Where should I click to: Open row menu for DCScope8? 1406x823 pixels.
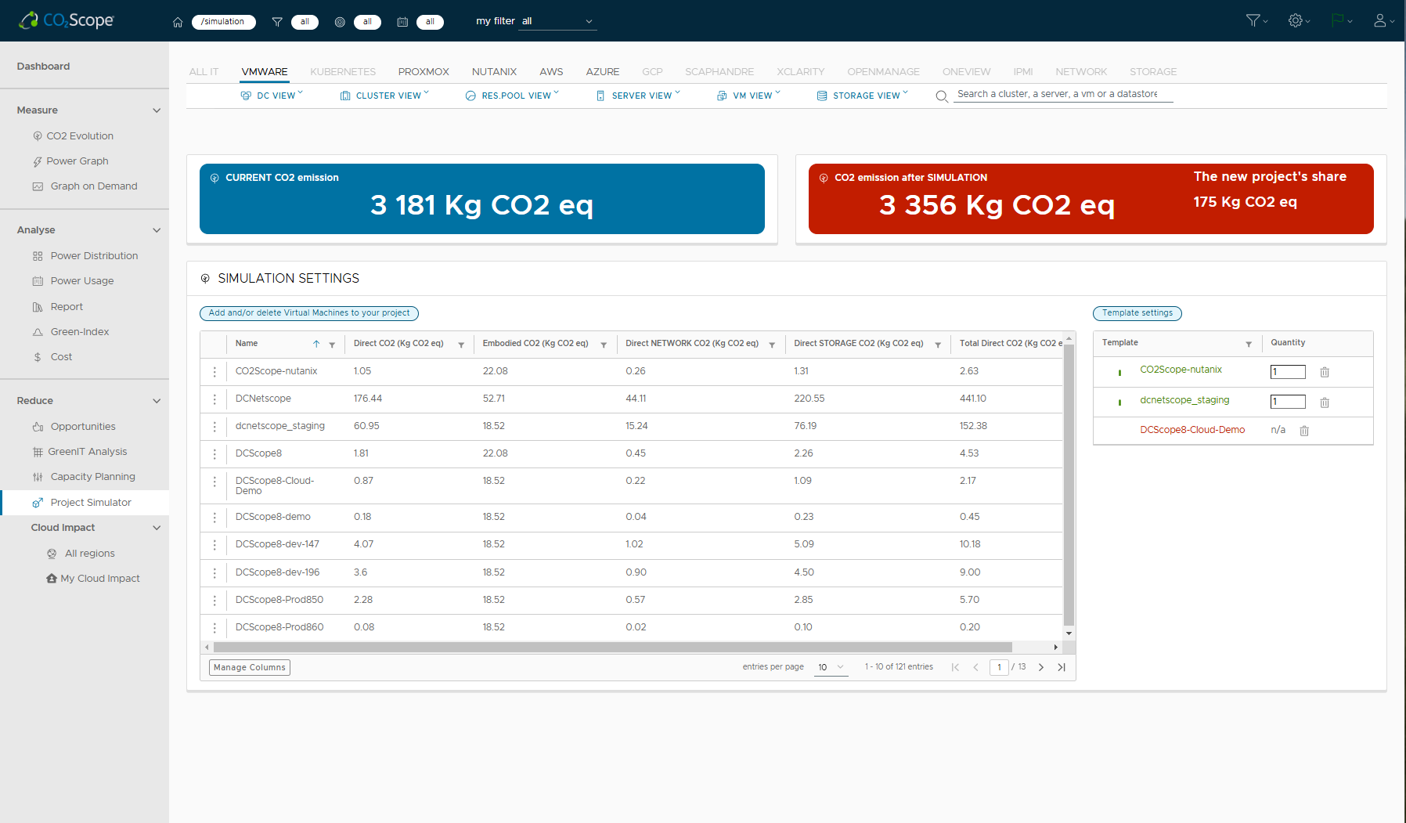click(215, 454)
